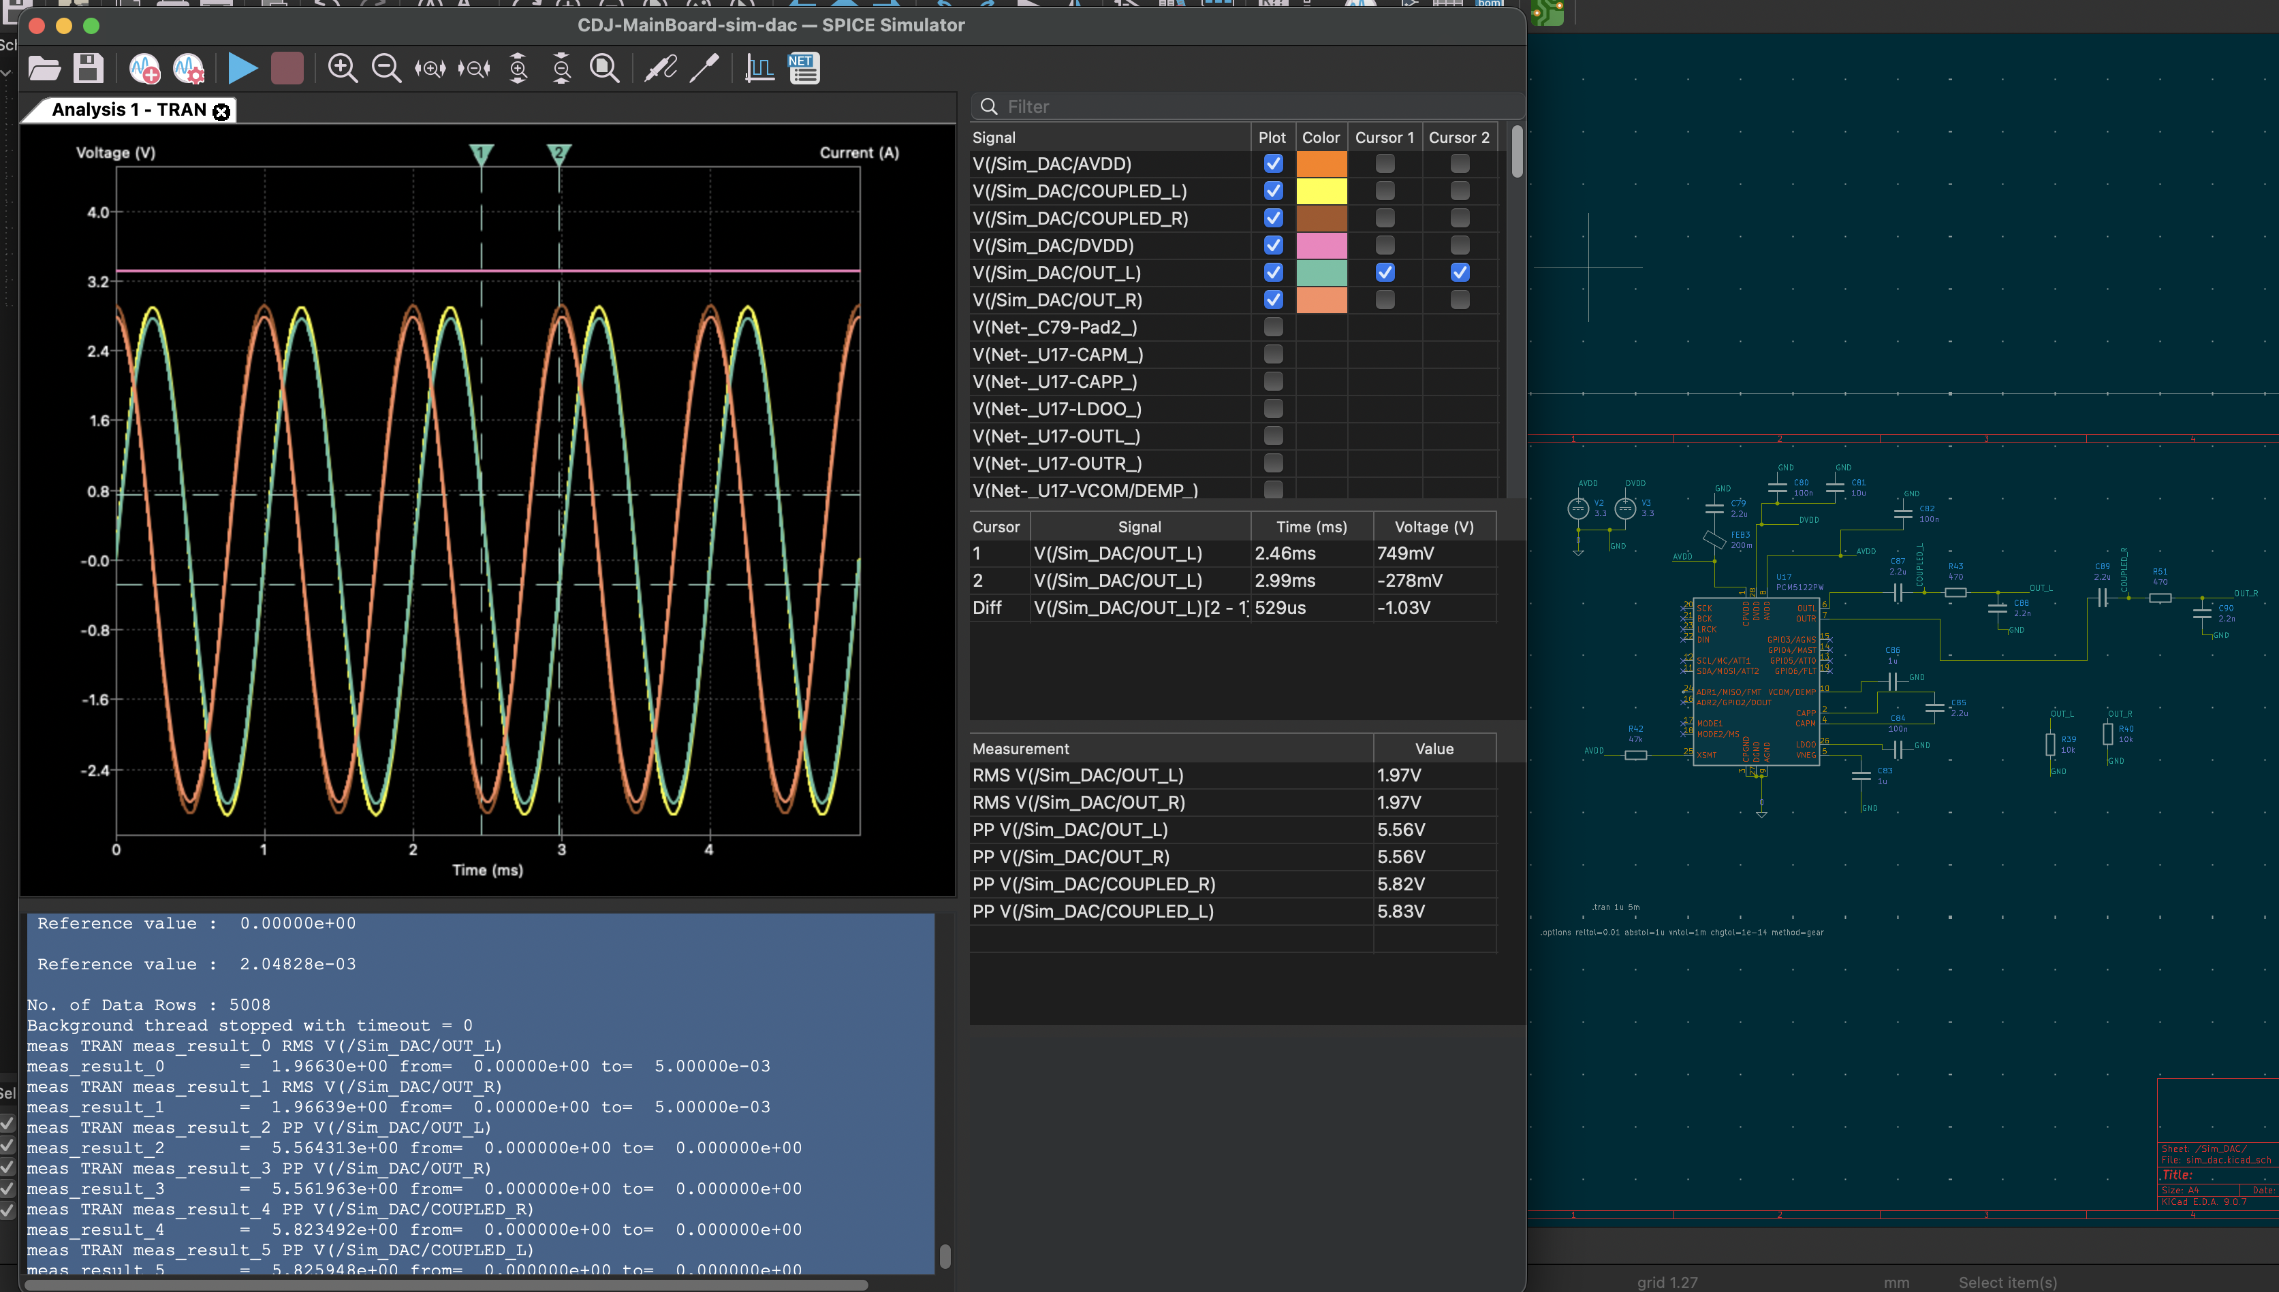Disable Cursor 1 on V(/Sim_DAC/OUT_L)

[x=1385, y=272]
